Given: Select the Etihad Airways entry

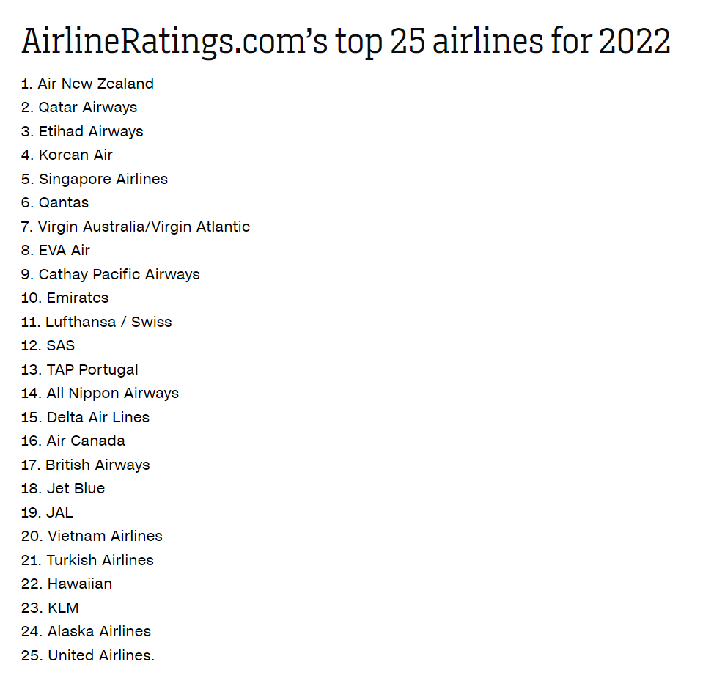Looking at the screenshot, I should pos(82,131).
